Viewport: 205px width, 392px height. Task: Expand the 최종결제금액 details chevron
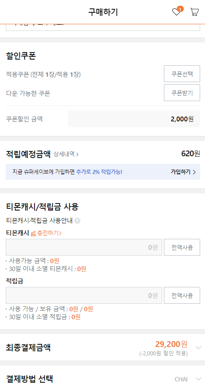pos(198,347)
